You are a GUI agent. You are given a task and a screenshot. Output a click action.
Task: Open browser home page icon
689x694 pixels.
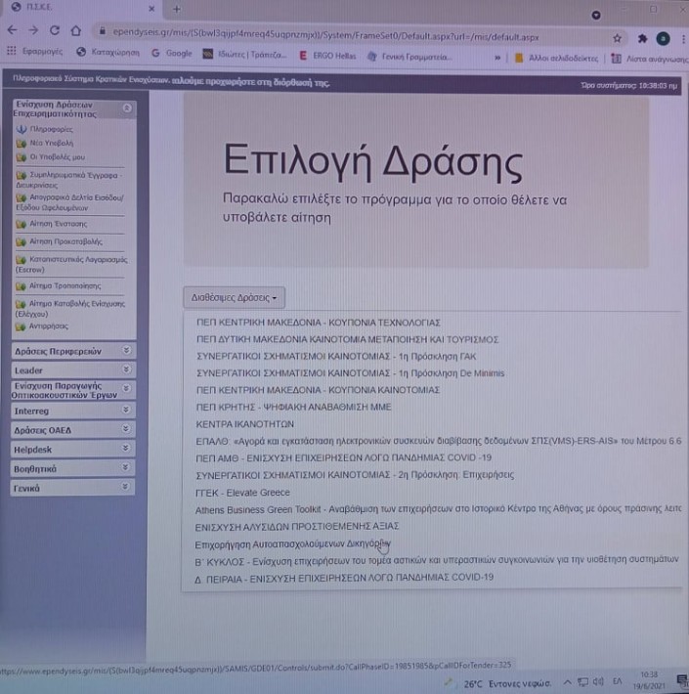click(x=76, y=30)
